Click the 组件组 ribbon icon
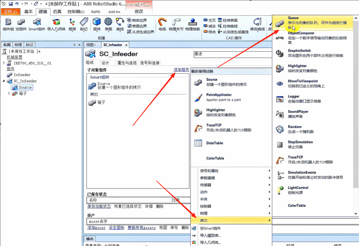Screen dimensions: 359x246 [8, 24]
